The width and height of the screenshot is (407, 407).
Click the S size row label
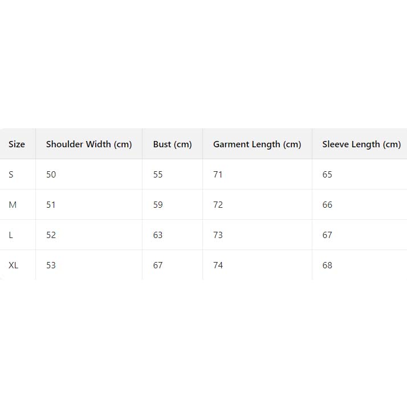11,175
